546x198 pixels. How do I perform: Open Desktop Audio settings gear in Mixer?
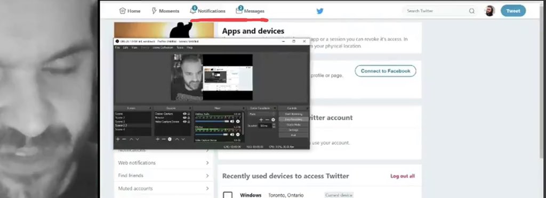[x=238, y=121]
